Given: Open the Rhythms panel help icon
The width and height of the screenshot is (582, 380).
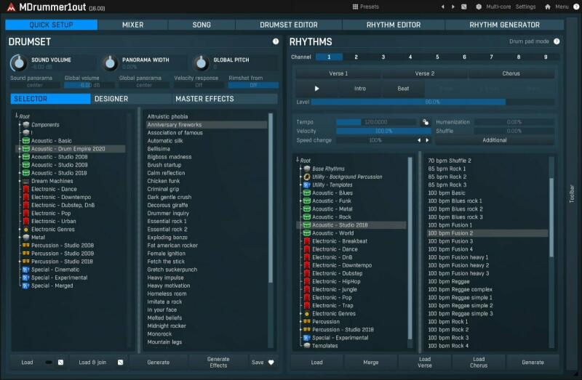Looking at the screenshot, I should point(557,41).
